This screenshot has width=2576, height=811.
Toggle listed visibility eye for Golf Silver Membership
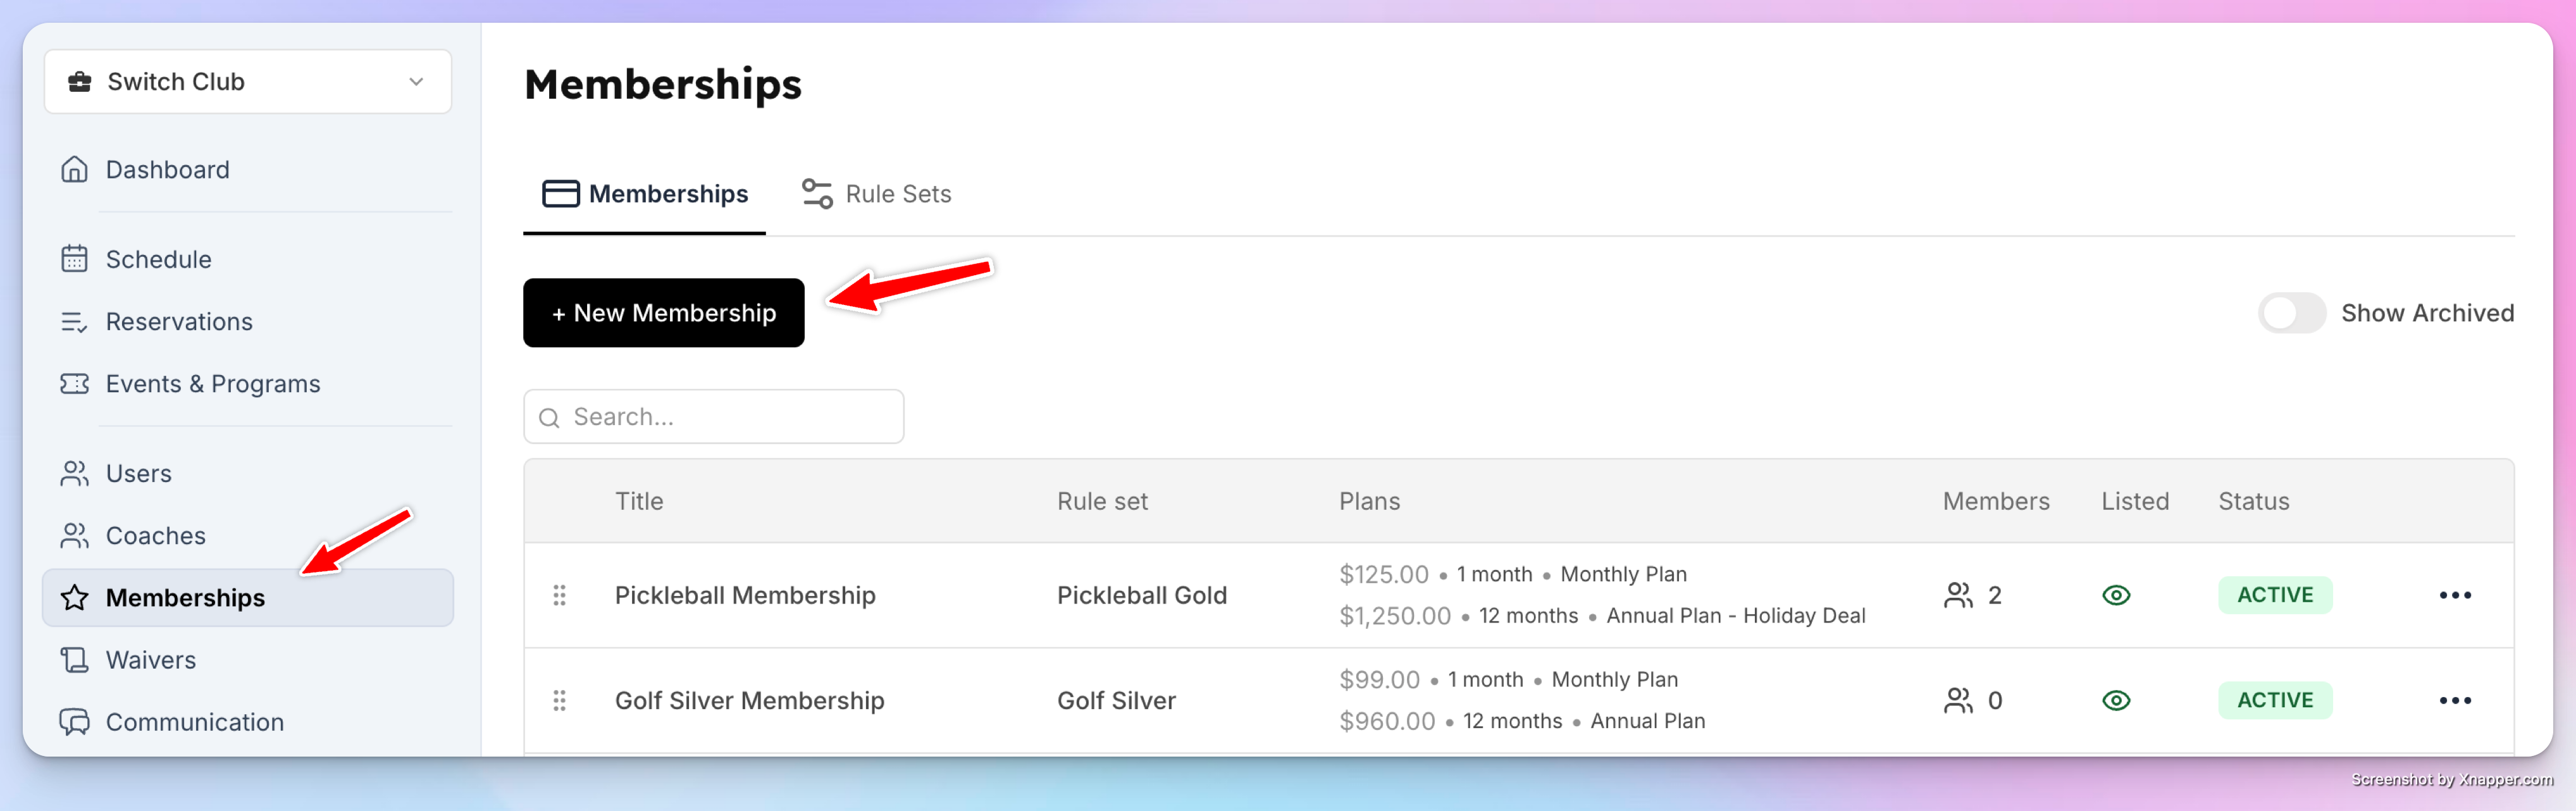point(2116,700)
